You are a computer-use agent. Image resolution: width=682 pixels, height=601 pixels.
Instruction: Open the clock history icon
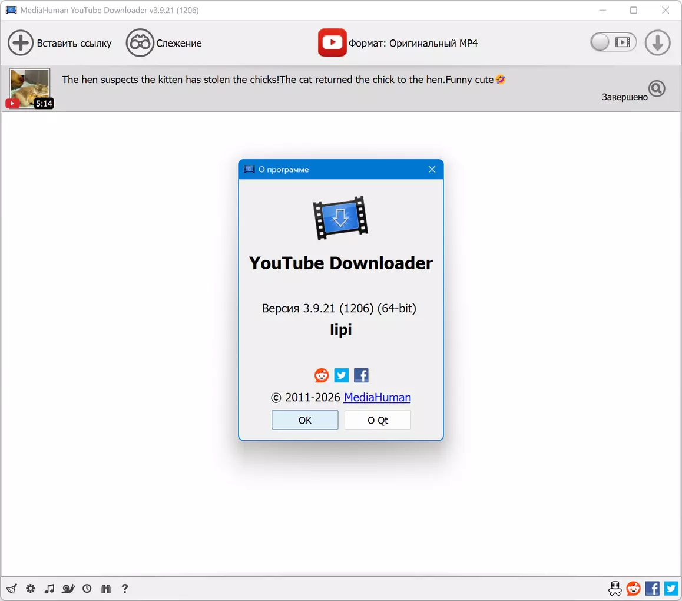87,589
